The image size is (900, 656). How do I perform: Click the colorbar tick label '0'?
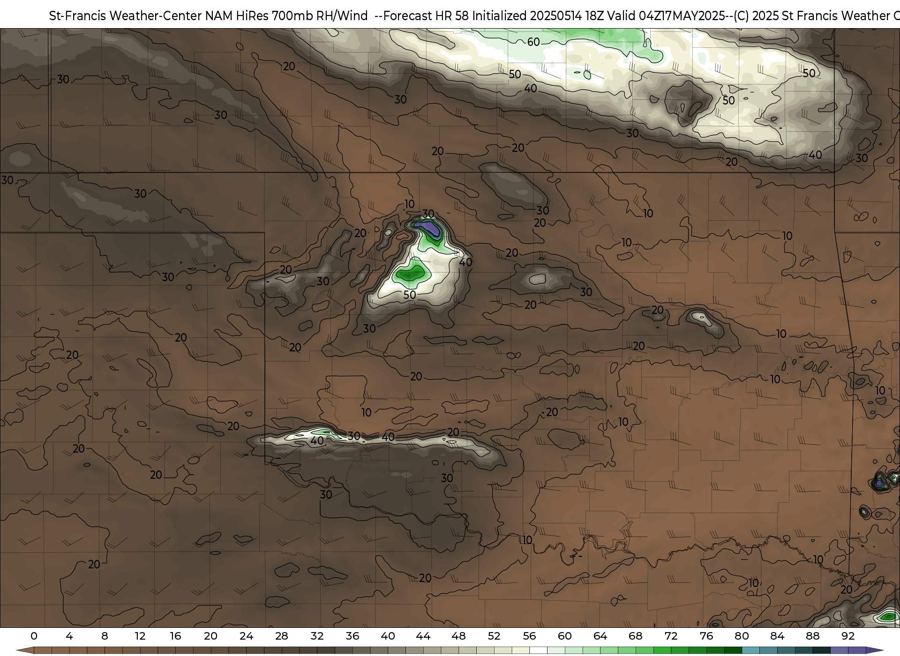[x=34, y=636]
